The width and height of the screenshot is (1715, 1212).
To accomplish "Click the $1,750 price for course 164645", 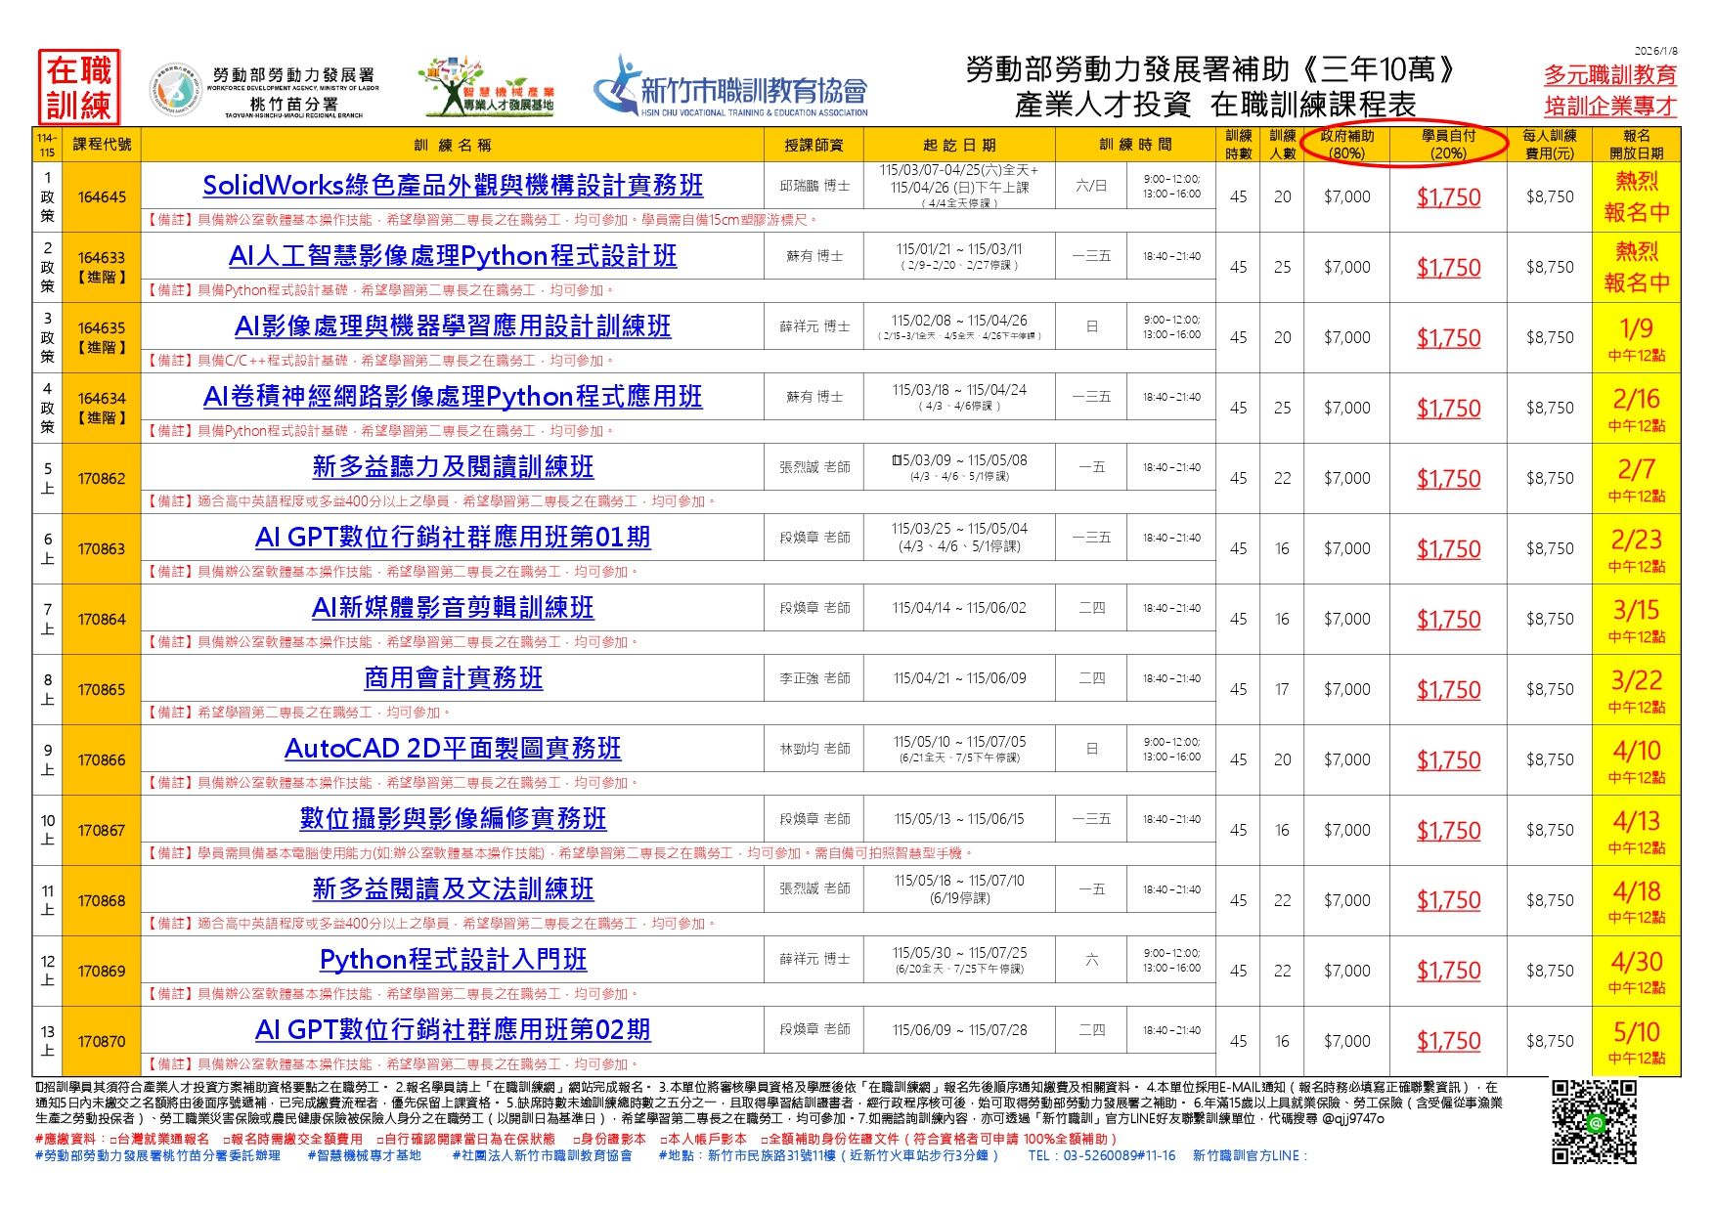I will [1448, 196].
